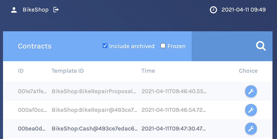Open the wrench choice for BikeRepair contract
Image resolution: width=277 pixels, height=139 pixels.
pos(251,110)
